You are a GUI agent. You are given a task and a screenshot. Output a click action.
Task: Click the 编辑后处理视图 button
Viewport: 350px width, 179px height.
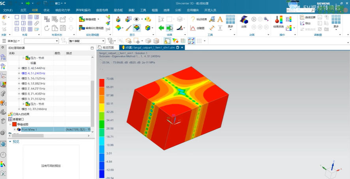click(x=91, y=28)
